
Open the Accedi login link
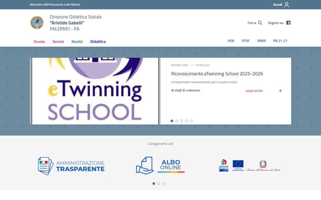(x=278, y=4)
